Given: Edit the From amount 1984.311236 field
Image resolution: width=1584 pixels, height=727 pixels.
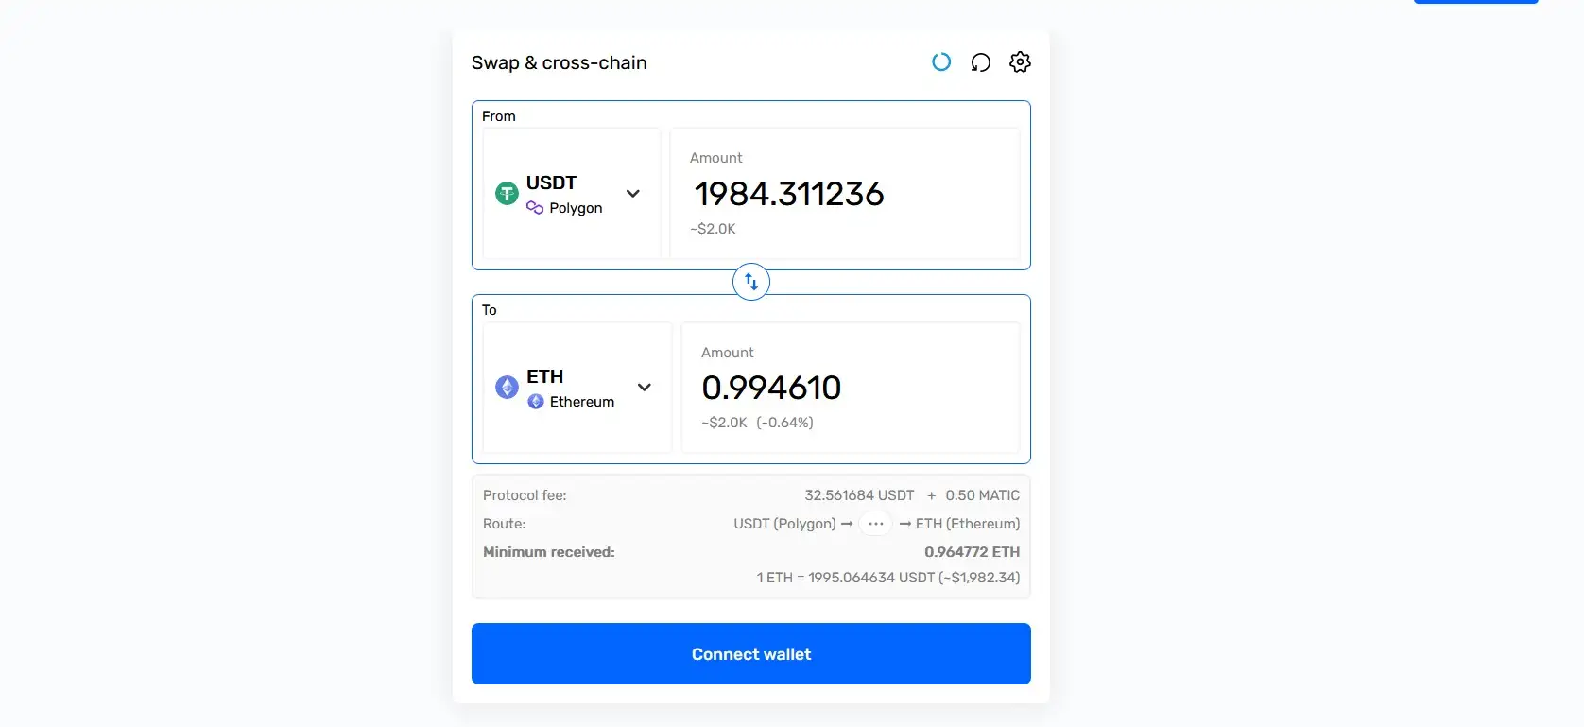Looking at the screenshot, I should point(789,194).
